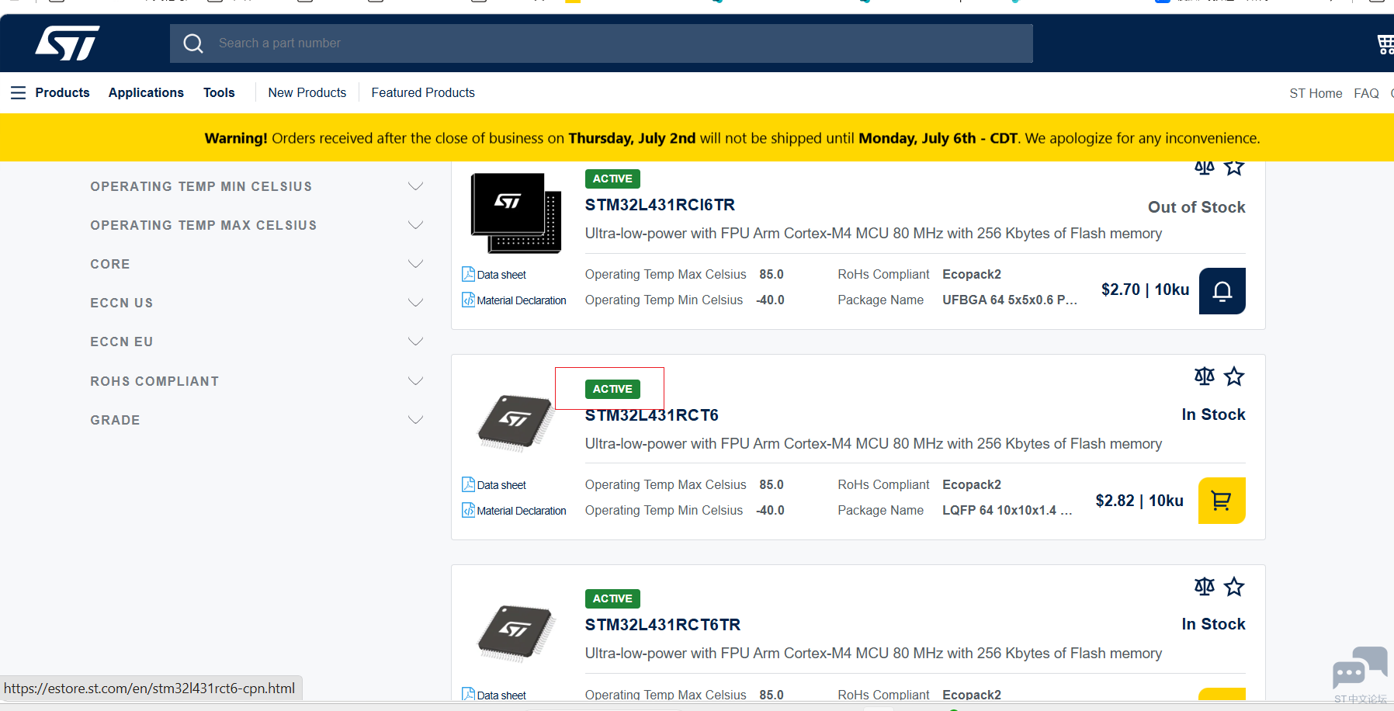The width and height of the screenshot is (1394, 711).
Task: Compare the STM32L431RCI6TR product
Action: pos(1204,168)
